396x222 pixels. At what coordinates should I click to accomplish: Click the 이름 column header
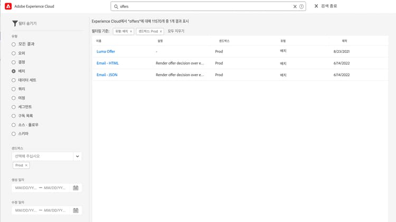[x=99, y=41]
